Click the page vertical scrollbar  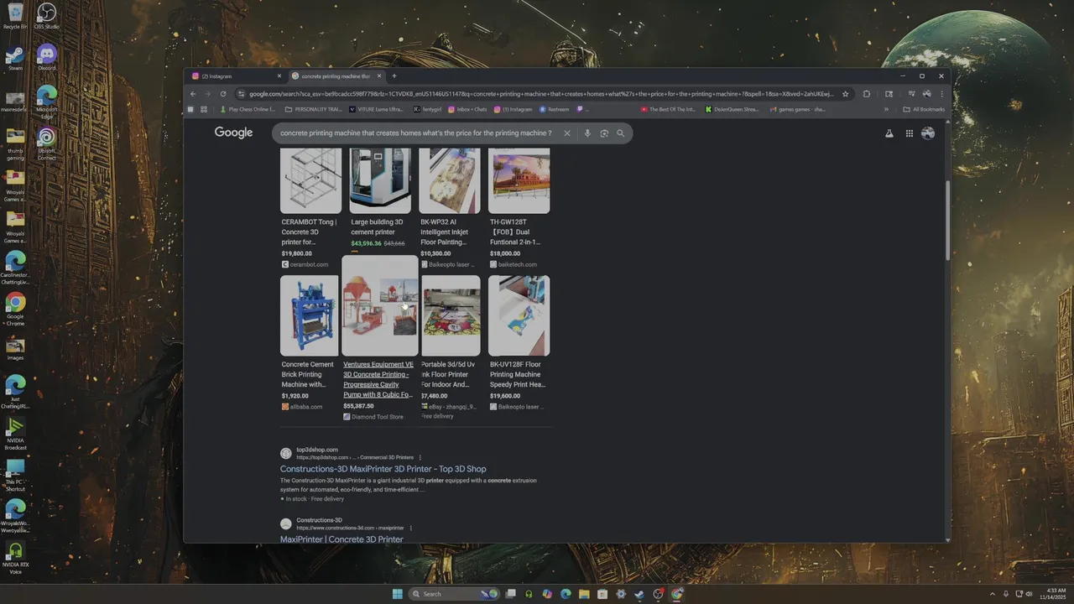pyautogui.click(x=949, y=220)
